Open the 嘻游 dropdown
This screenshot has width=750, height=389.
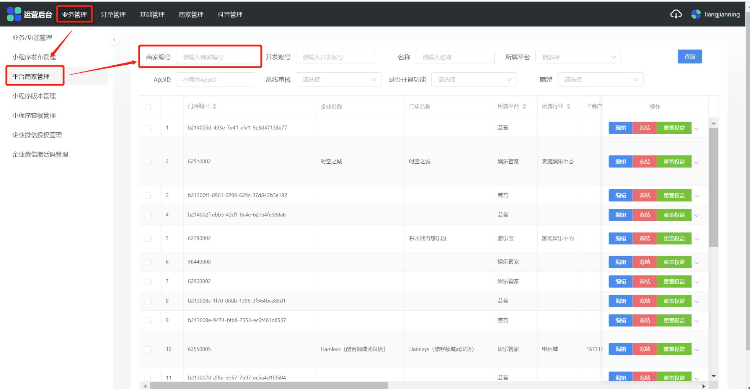pyautogui.click(x=600, y=80)
